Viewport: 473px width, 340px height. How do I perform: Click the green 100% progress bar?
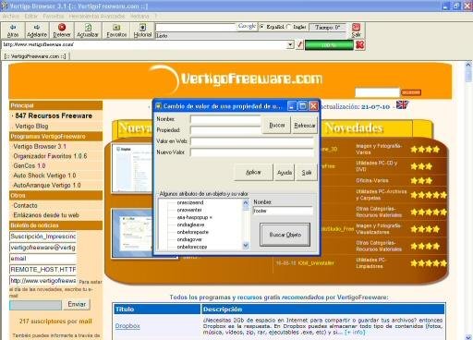tap(329, 45)
